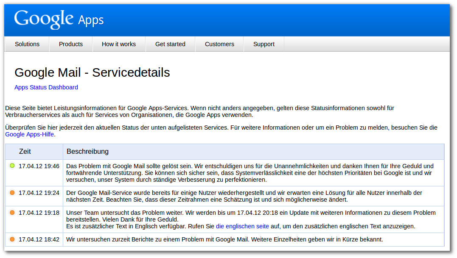This screenshot has width=457, height=258.
Task: Open the Google Apps-Hilfe link
Action: (x=29, y=134)
